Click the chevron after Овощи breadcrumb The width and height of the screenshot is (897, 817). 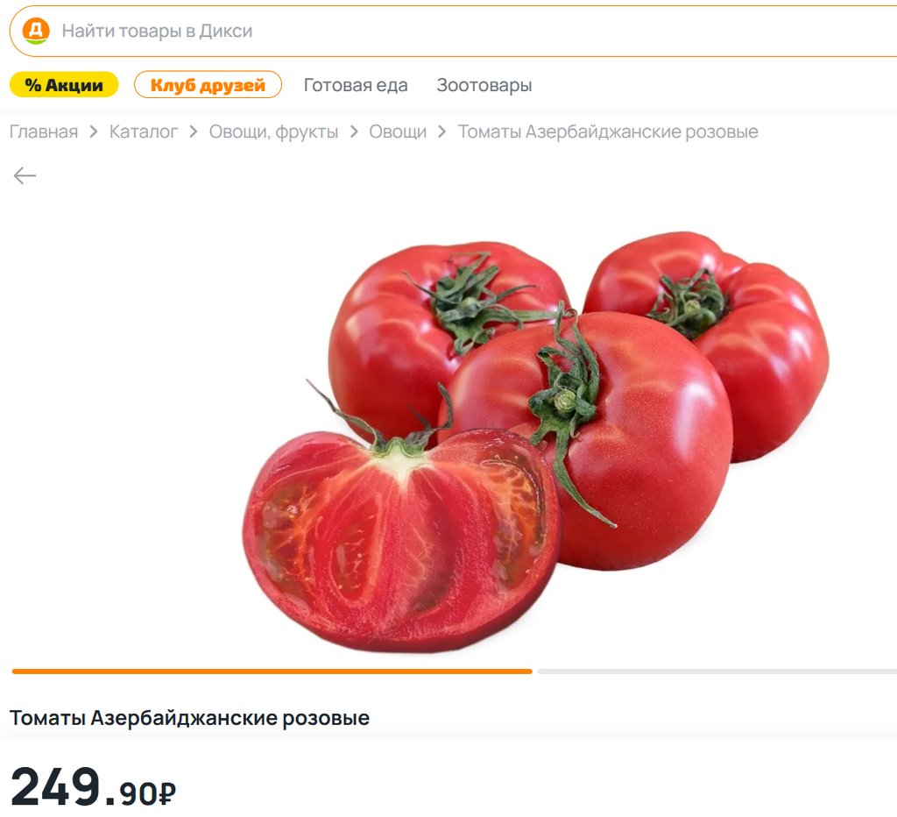(x=442, y=131)
